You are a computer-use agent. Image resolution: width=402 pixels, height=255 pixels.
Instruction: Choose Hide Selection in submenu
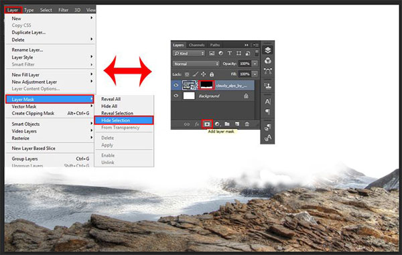[124, 120]
